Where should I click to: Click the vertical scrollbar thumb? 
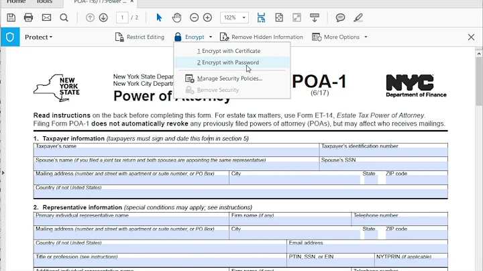[x=479, y=81]
